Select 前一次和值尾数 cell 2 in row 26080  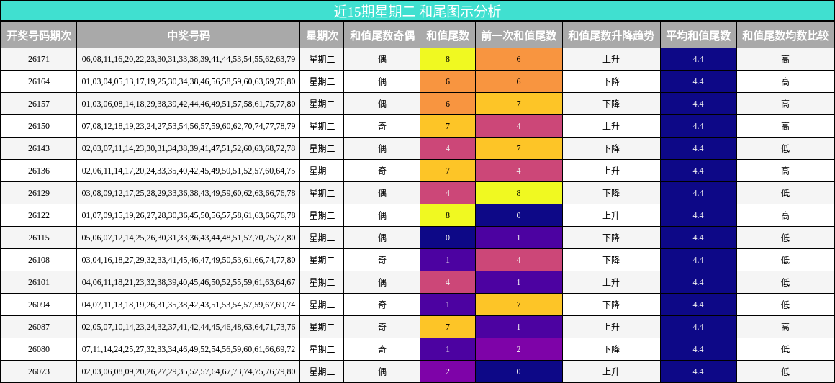pyautogui.click(x=519, y=349)
